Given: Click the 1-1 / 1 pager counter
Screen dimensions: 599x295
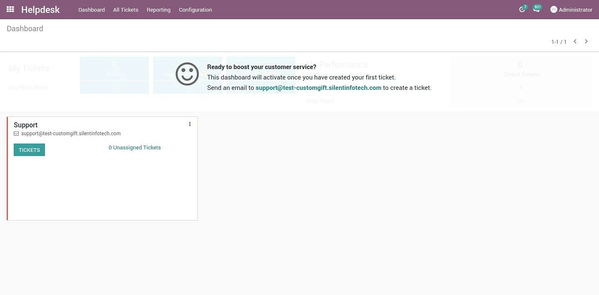Looking at the screenshot, I should click(559, 42).
